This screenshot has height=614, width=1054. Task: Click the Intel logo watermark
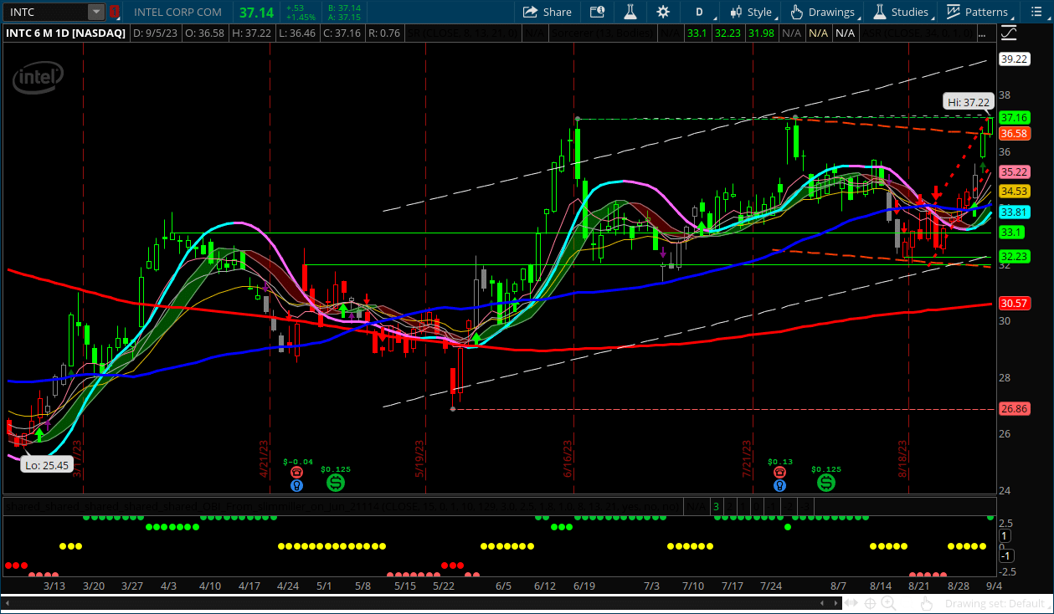[x=39, y=78]
